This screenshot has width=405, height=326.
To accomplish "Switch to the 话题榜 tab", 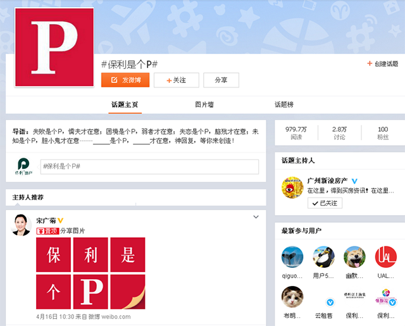I will (284, 104).
